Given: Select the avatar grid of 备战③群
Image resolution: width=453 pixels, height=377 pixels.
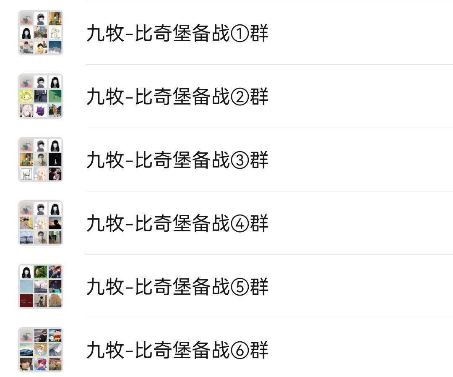Looking at the screenshot, I should [40, 160].
